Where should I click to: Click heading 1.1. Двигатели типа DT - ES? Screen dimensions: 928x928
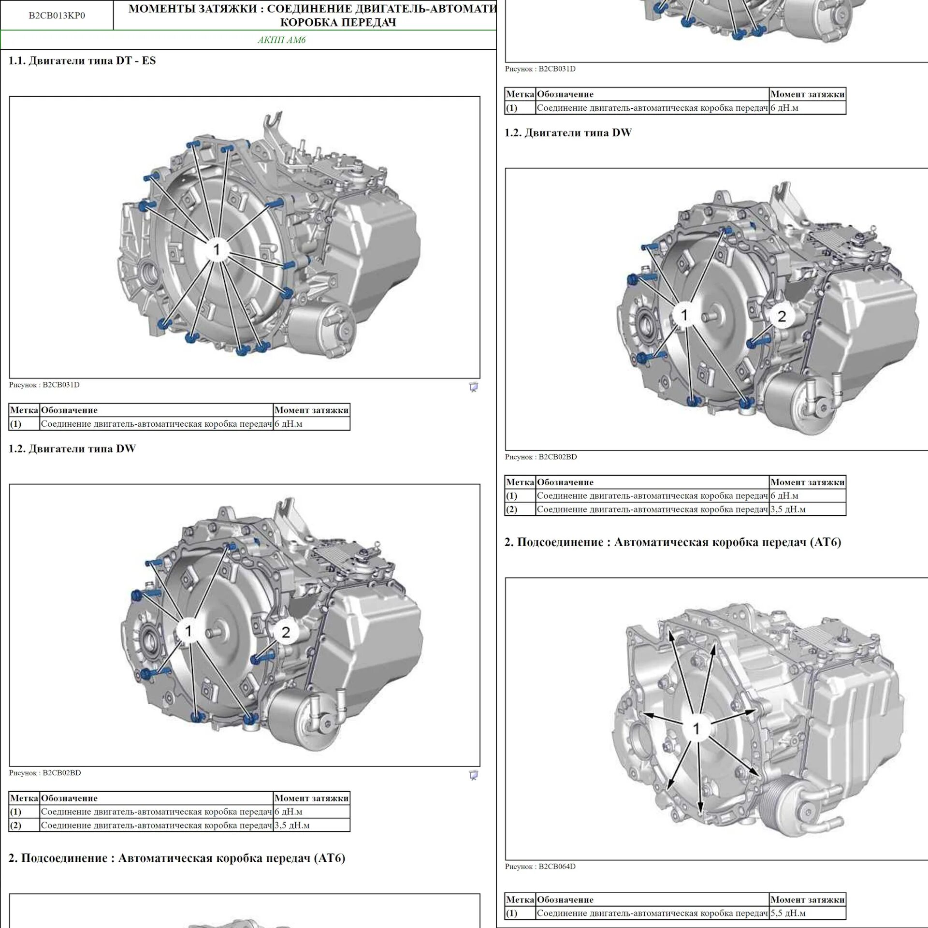point(82,61)
